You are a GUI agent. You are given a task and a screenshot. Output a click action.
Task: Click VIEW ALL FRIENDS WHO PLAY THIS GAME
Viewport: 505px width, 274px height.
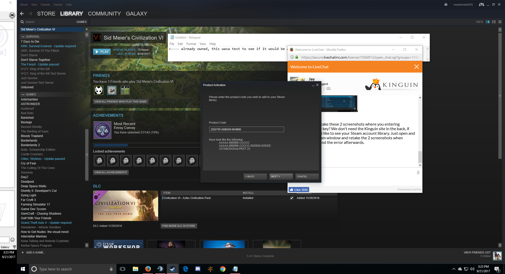click(x=121, y=102)
